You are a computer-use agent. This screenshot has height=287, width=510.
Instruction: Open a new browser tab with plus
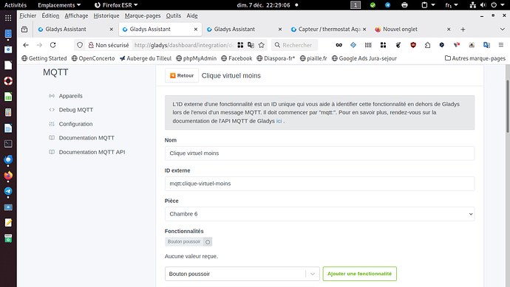463,30
